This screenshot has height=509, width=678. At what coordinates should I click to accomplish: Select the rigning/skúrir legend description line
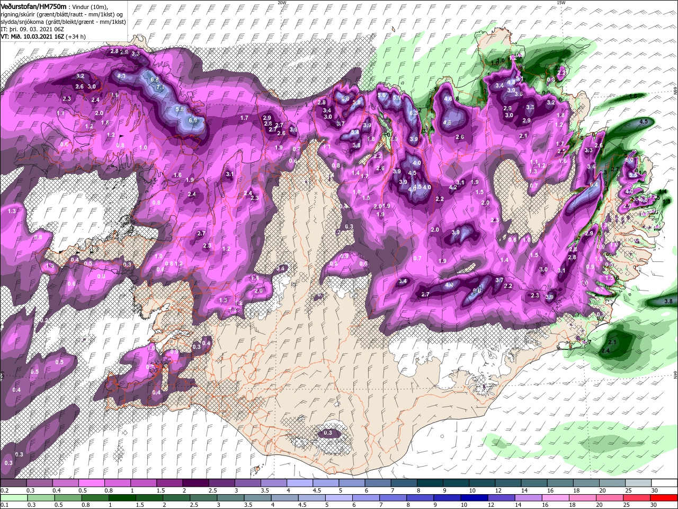(61, 14)
